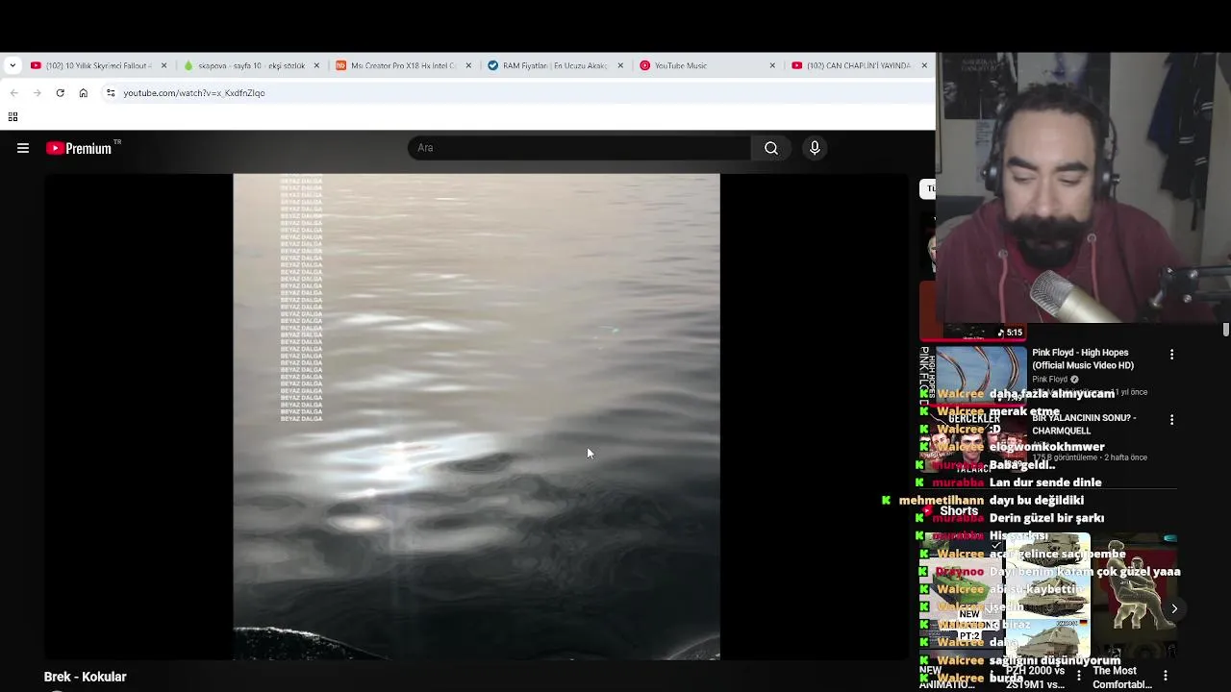Close the '10 Yıllık Skyrimci Fallout' tab
The height and width of the screenshot is (692, 1231).
pyautogui.click(x=163, y=65)
